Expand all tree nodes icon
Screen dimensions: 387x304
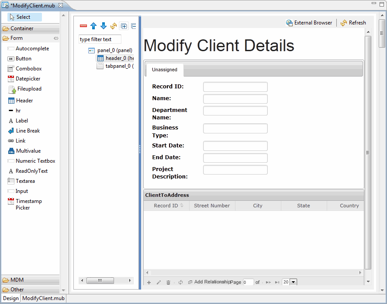tap(124, 26)
